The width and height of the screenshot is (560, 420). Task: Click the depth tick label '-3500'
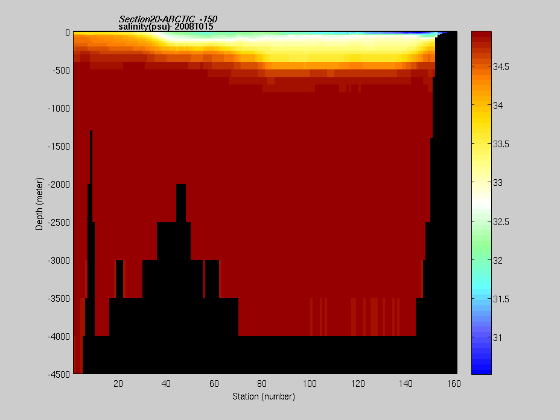(59, 299)
